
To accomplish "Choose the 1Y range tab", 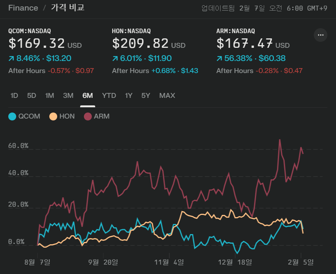I will click(x=129, y=96).
